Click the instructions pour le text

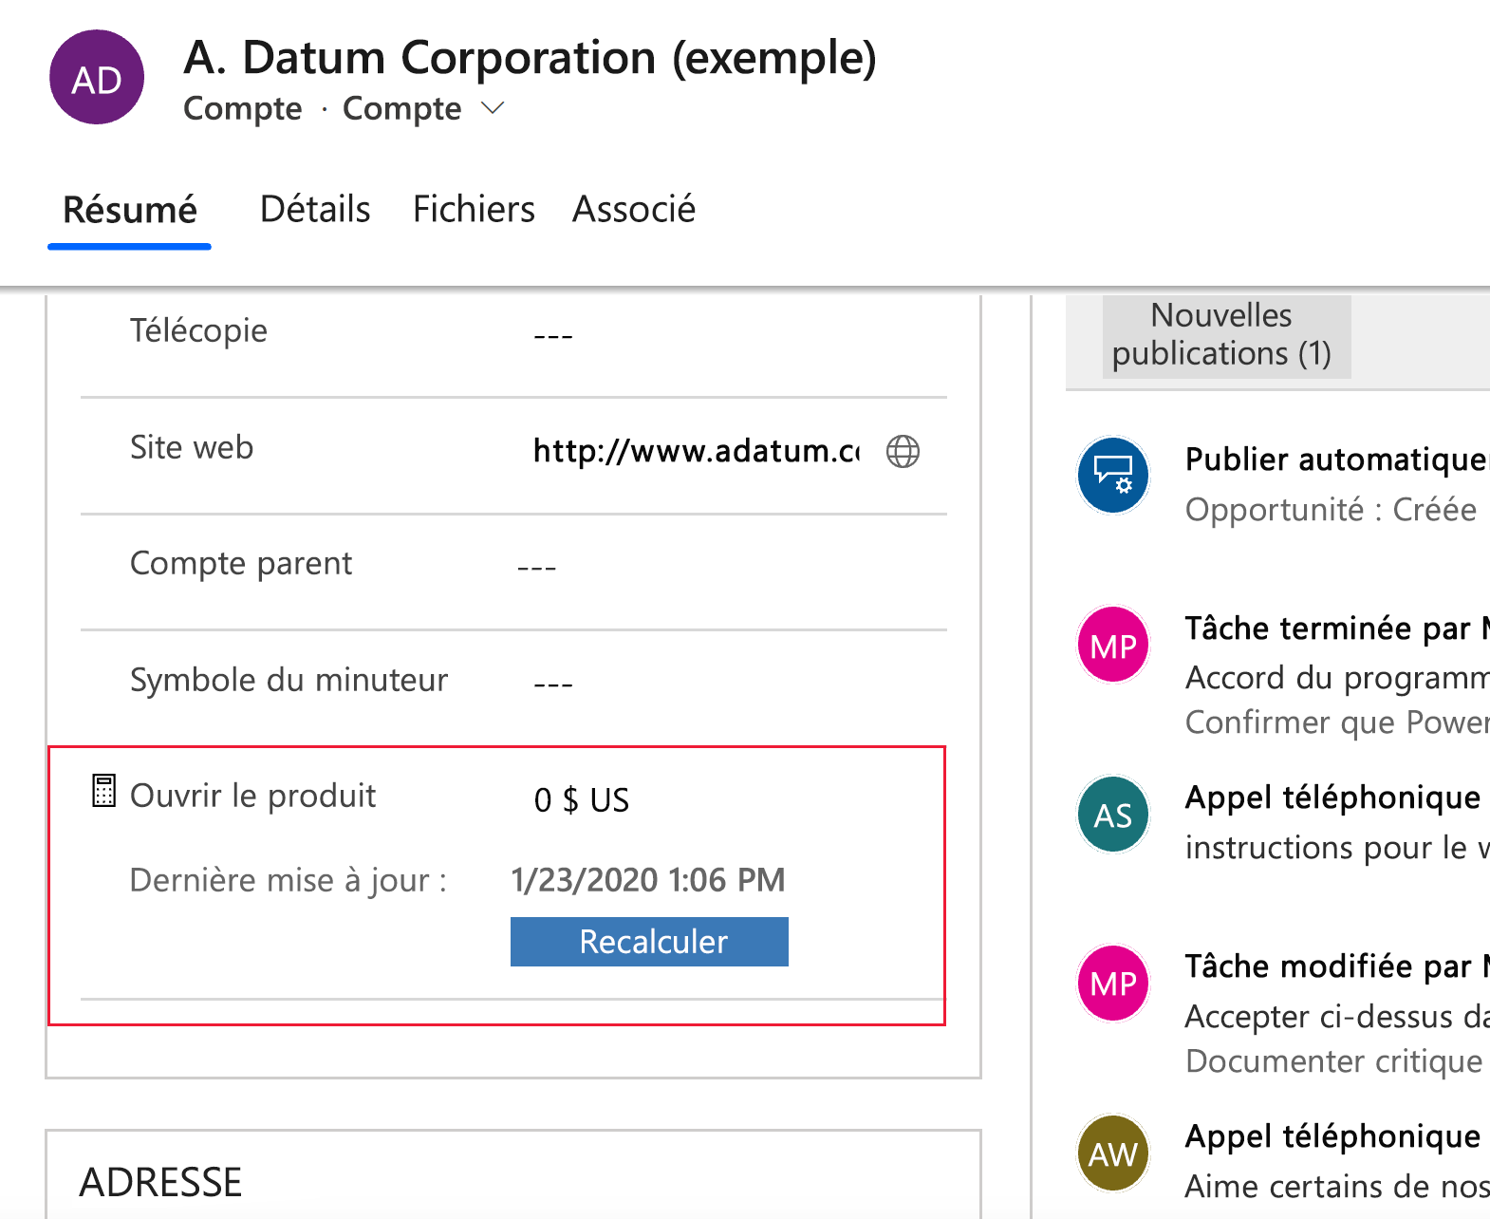pos(1337,848)
